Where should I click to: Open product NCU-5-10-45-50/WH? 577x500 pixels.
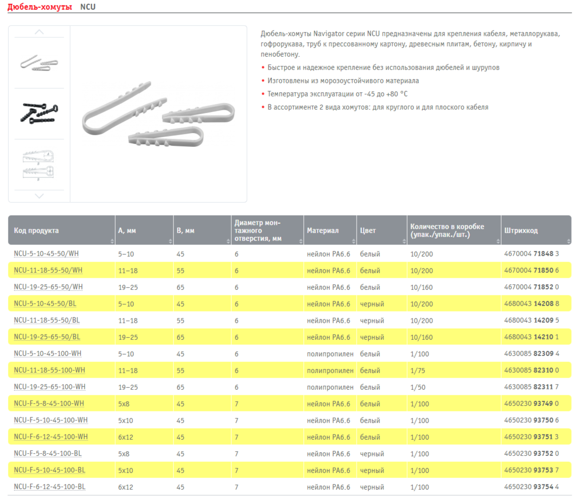47,254
